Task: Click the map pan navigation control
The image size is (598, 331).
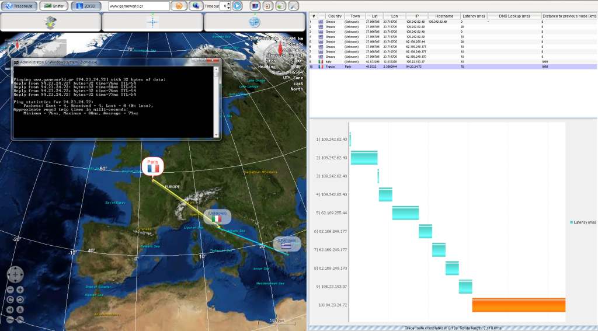Action: pos(15,274)
